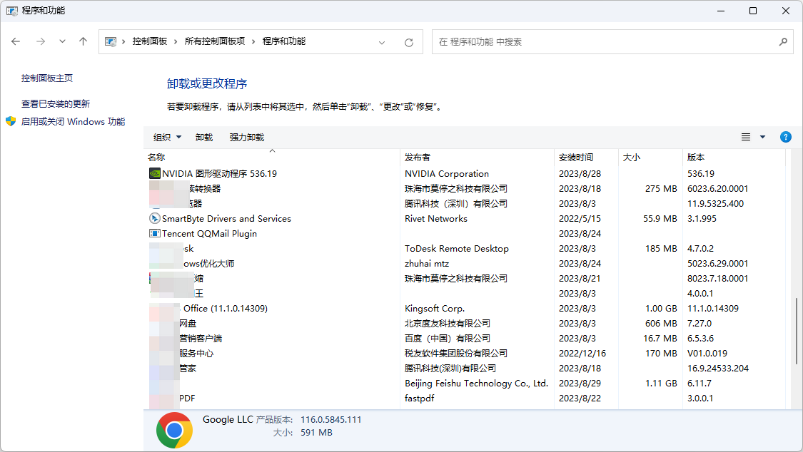The height and width of the screenshot is (452, 803).
Task: Select the program ending in 网盘
Action: [188, 324]
